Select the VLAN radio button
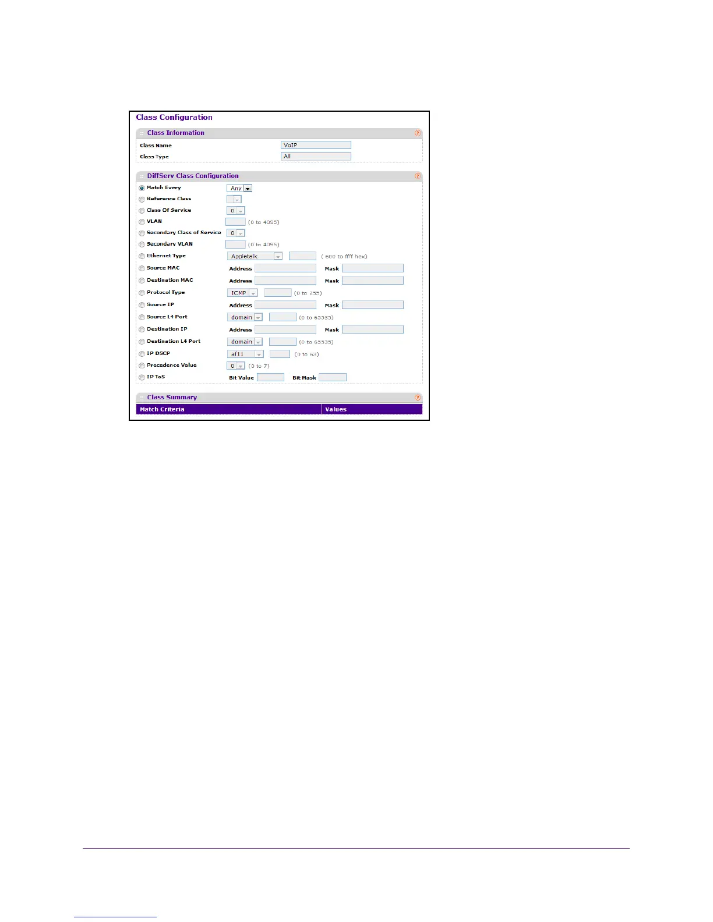 [142, 222]
